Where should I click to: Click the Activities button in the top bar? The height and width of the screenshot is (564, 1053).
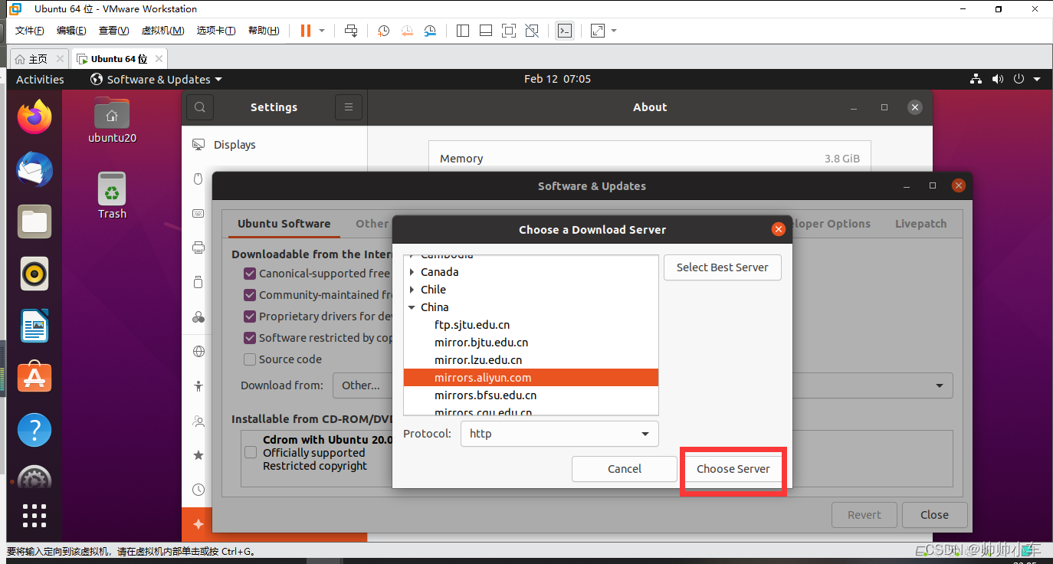(40, 79)
